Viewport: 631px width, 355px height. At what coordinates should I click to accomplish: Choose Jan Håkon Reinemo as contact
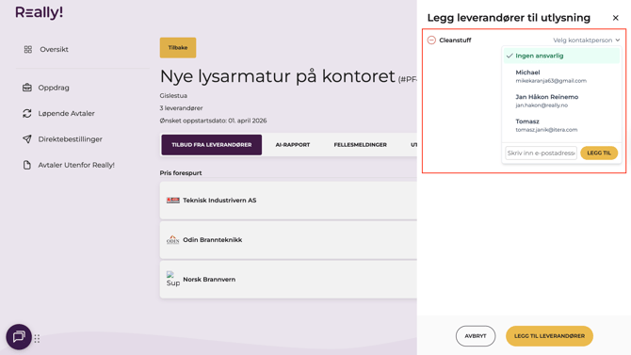[561, 101]
